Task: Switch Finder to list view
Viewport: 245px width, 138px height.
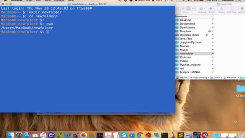Action: [x=183, y=8]
